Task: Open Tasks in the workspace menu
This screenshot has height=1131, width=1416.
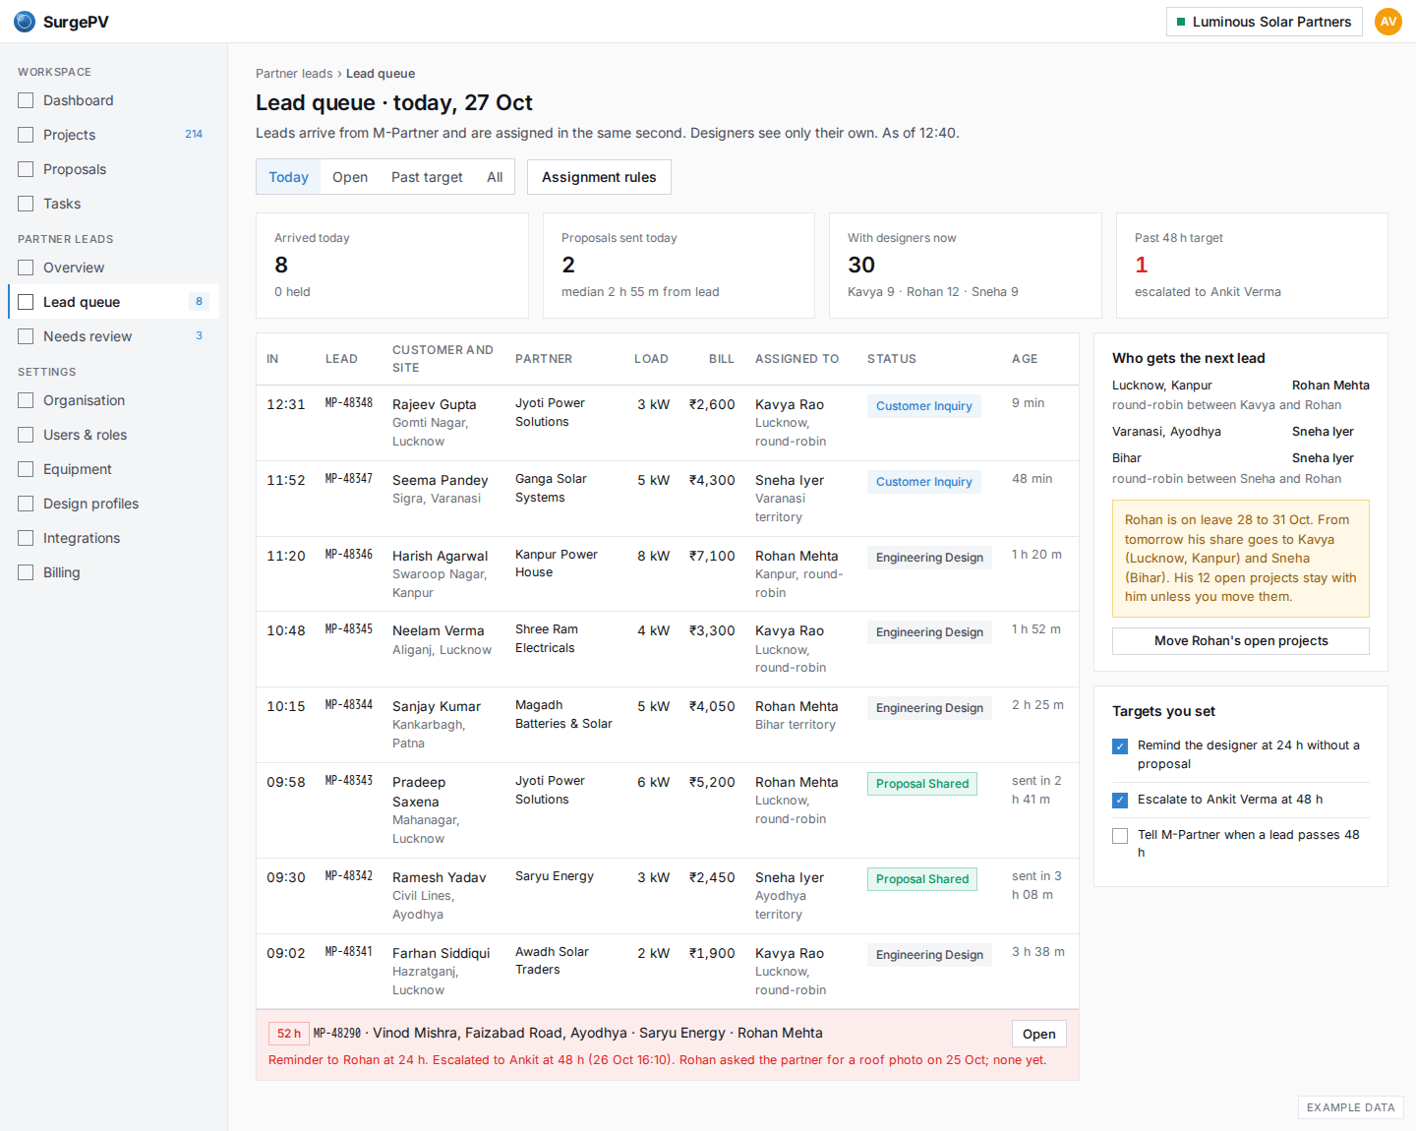Action: [x=114, y=204]
